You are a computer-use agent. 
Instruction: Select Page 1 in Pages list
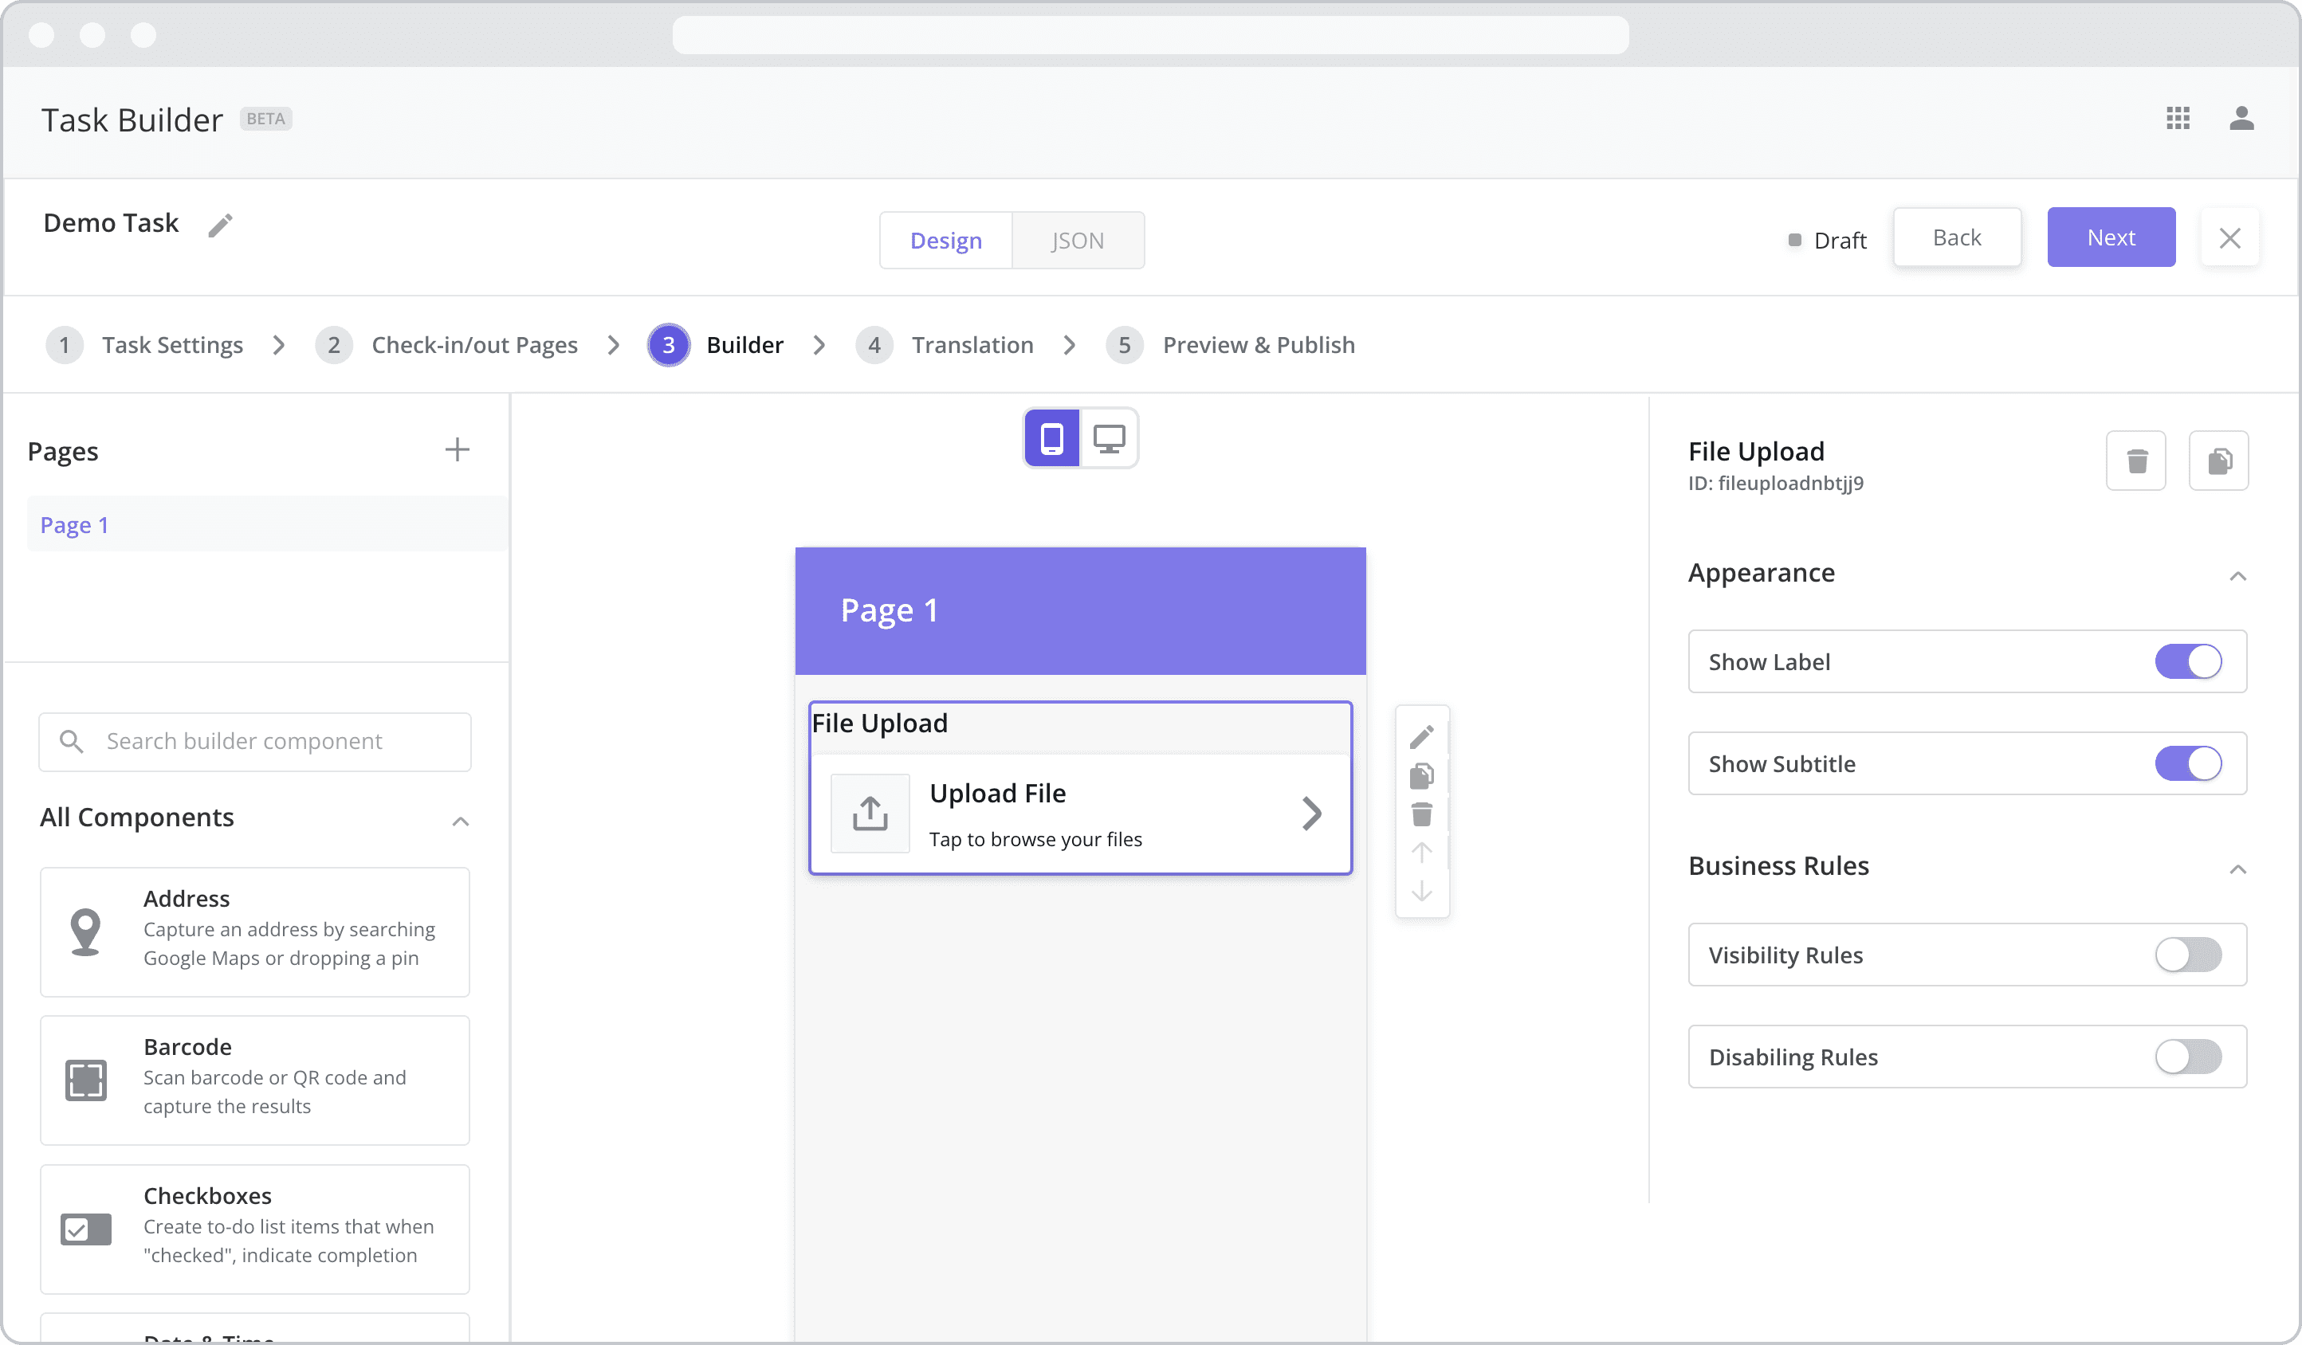coord(267,524)
